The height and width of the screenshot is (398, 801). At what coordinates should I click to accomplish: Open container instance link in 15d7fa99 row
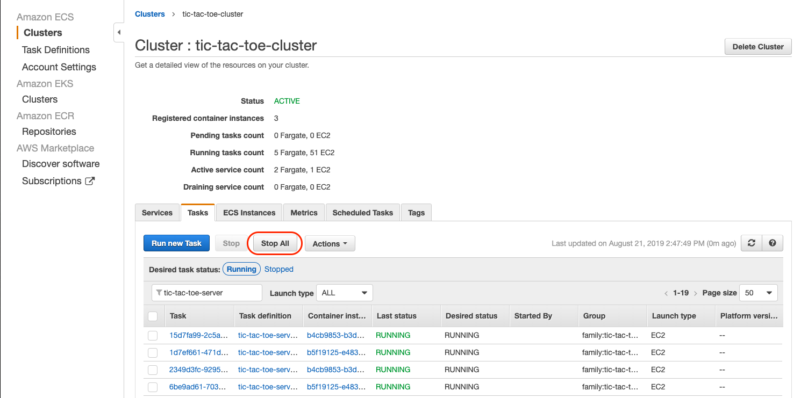click(x=337, y=335)
